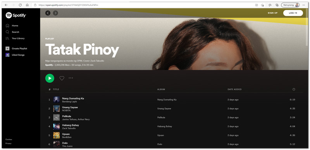
Task: Go forward with Spotify's forward chevron
Action: click(x=55, y=13)
